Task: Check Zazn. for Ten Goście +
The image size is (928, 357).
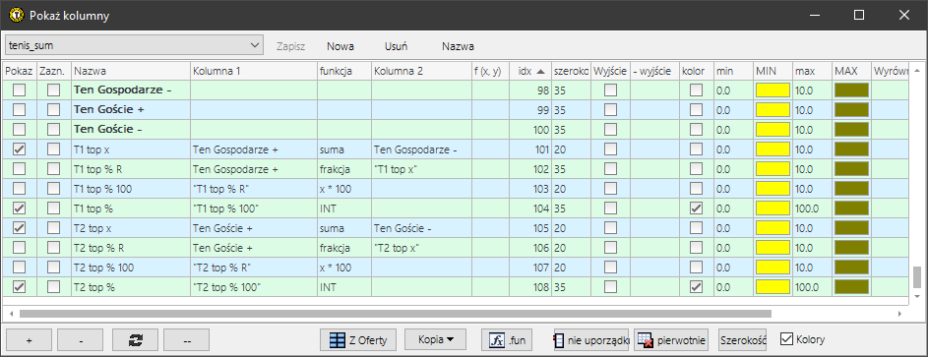Action: tap(54, 110)
